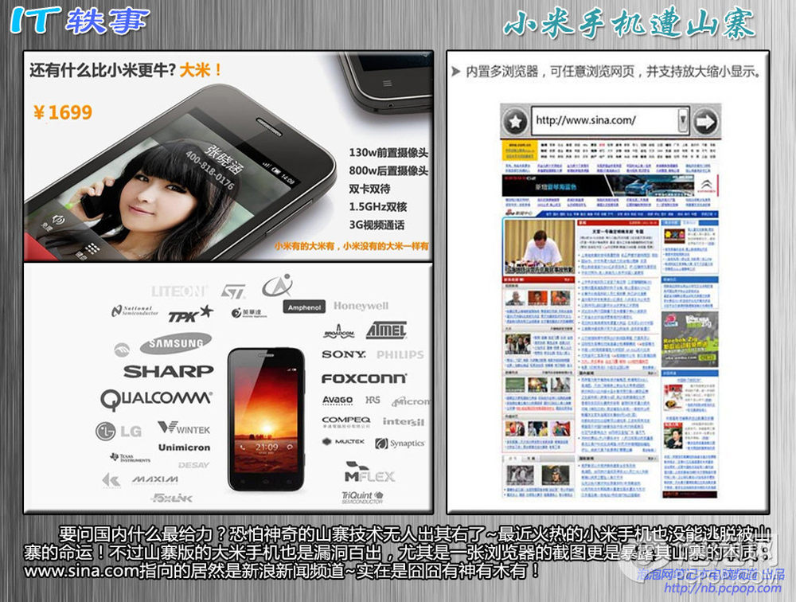Image resolution: width=796 pixels, height=602 pixels.
Task: Click the phone image with sunset wallpaper
Action: (266, 419)
